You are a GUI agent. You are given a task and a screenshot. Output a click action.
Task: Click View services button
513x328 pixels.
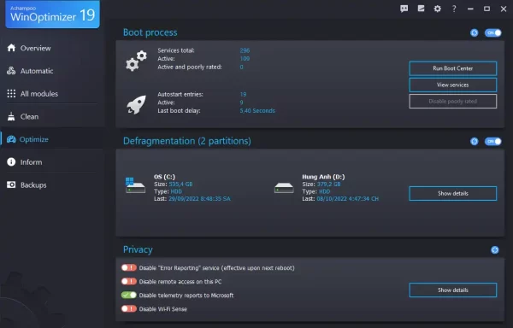(453, 85)
